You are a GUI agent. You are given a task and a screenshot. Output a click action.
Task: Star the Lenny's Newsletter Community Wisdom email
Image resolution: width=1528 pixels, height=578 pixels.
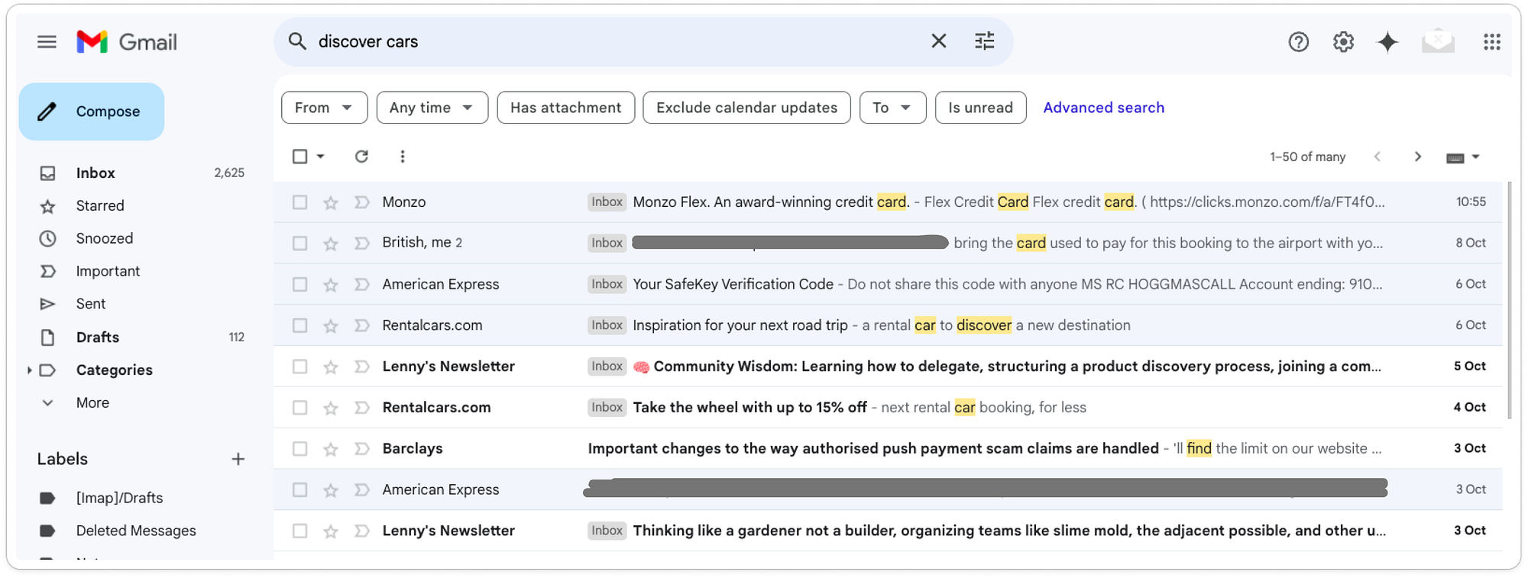(330, 367)
